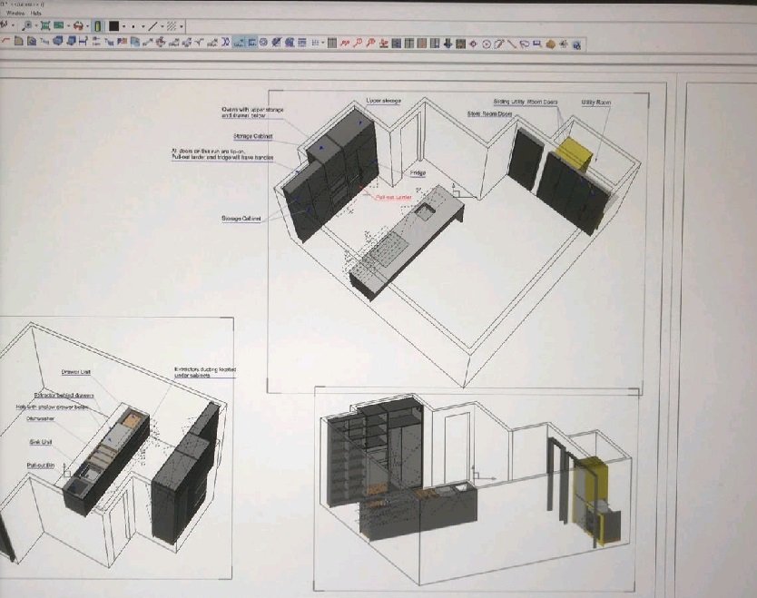Select the magnifier zoom tool in top toolbar
Screen dimensions: 757x598
(x=27, y=25)
